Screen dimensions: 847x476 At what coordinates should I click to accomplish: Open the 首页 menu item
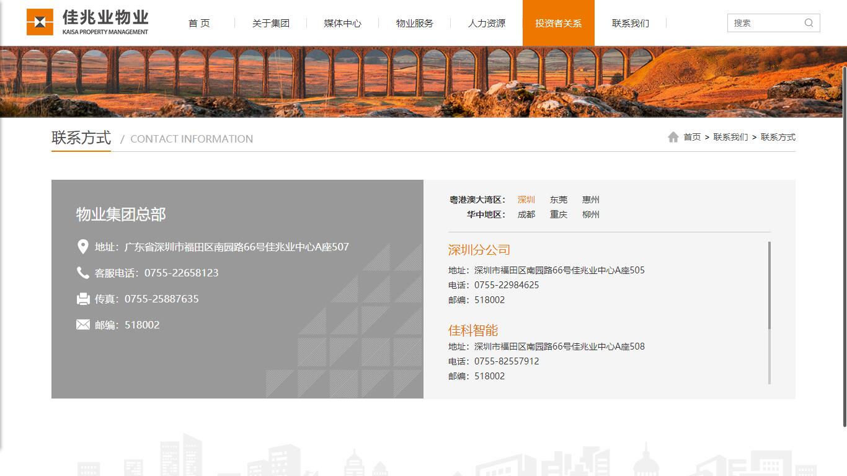tap(199, 23)
